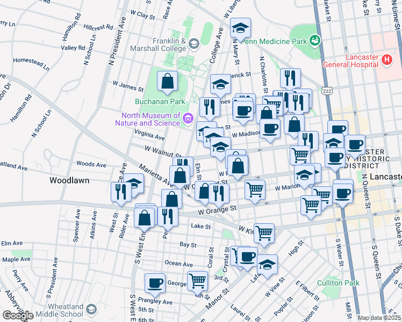The image size is (402, 322).
Task: Select the Lancaster General Hospital red pin
Action: click(387, 61)
